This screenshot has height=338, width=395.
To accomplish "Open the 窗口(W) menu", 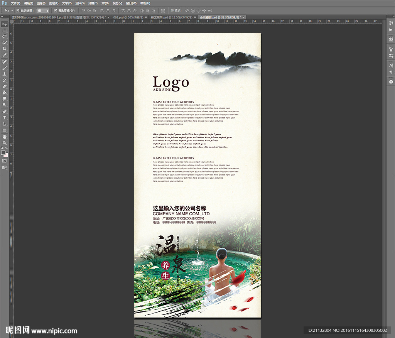I will click(x=131, y=3).
